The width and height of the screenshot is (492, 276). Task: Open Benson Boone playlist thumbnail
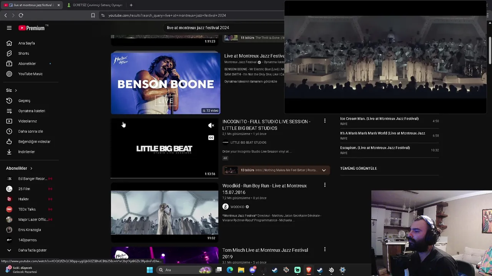[x=166, y=83]
